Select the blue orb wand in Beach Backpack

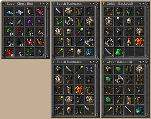(79, 42)
